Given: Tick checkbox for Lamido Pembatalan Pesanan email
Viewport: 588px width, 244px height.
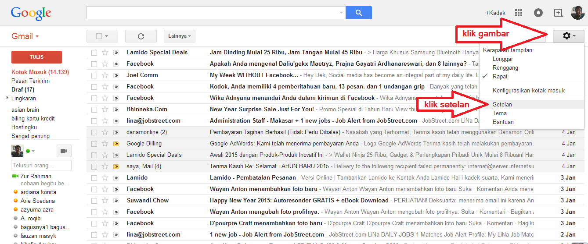Looking at the screenshot, I should [x=94, y=178].
